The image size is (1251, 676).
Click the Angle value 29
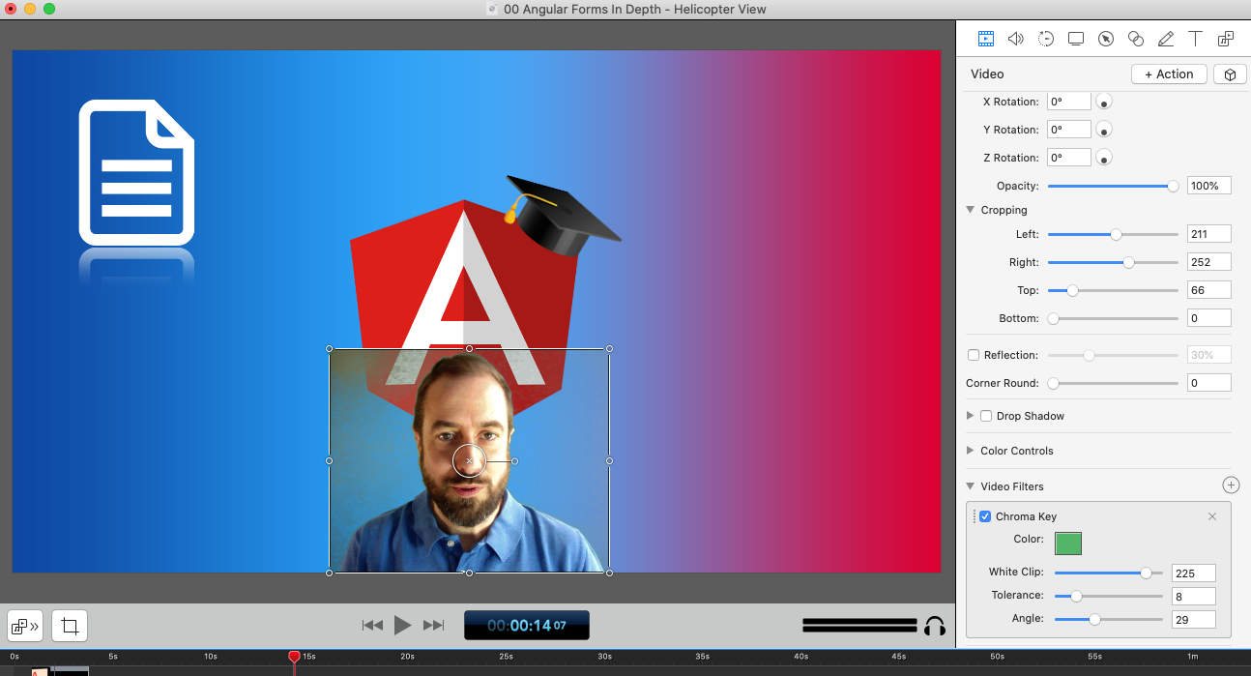point(1193,619)
